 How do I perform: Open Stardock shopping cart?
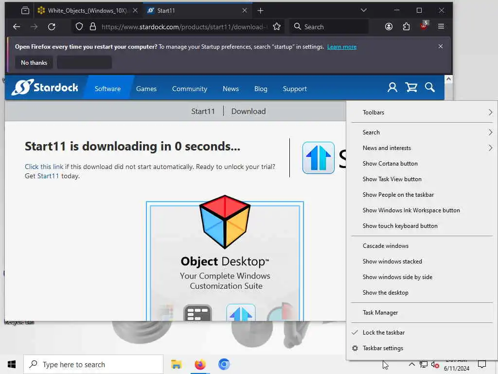click(x=411, y=88)
